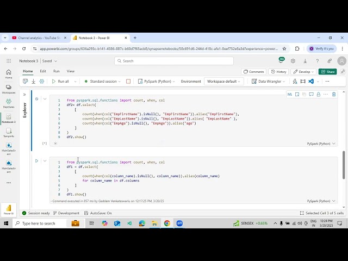
Task: Open more toolbar options ellipsis
Action: (327, 81)
